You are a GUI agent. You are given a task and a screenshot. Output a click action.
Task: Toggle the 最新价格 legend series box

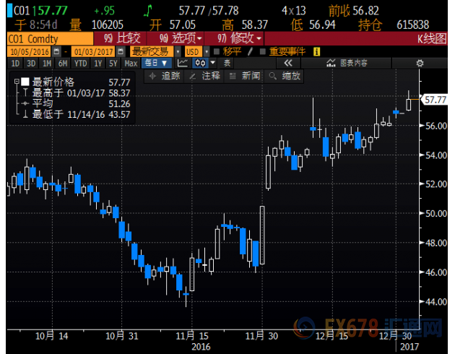click(x=25, y=82)
